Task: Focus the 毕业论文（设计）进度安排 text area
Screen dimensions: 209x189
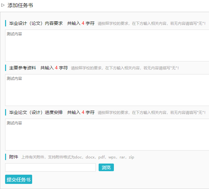Action: tap(107, 135)
